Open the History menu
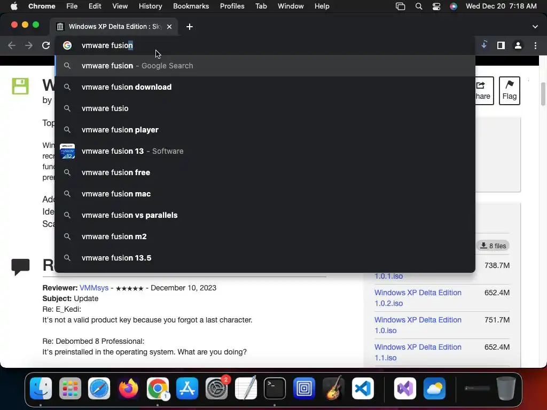 click(150, 6)
